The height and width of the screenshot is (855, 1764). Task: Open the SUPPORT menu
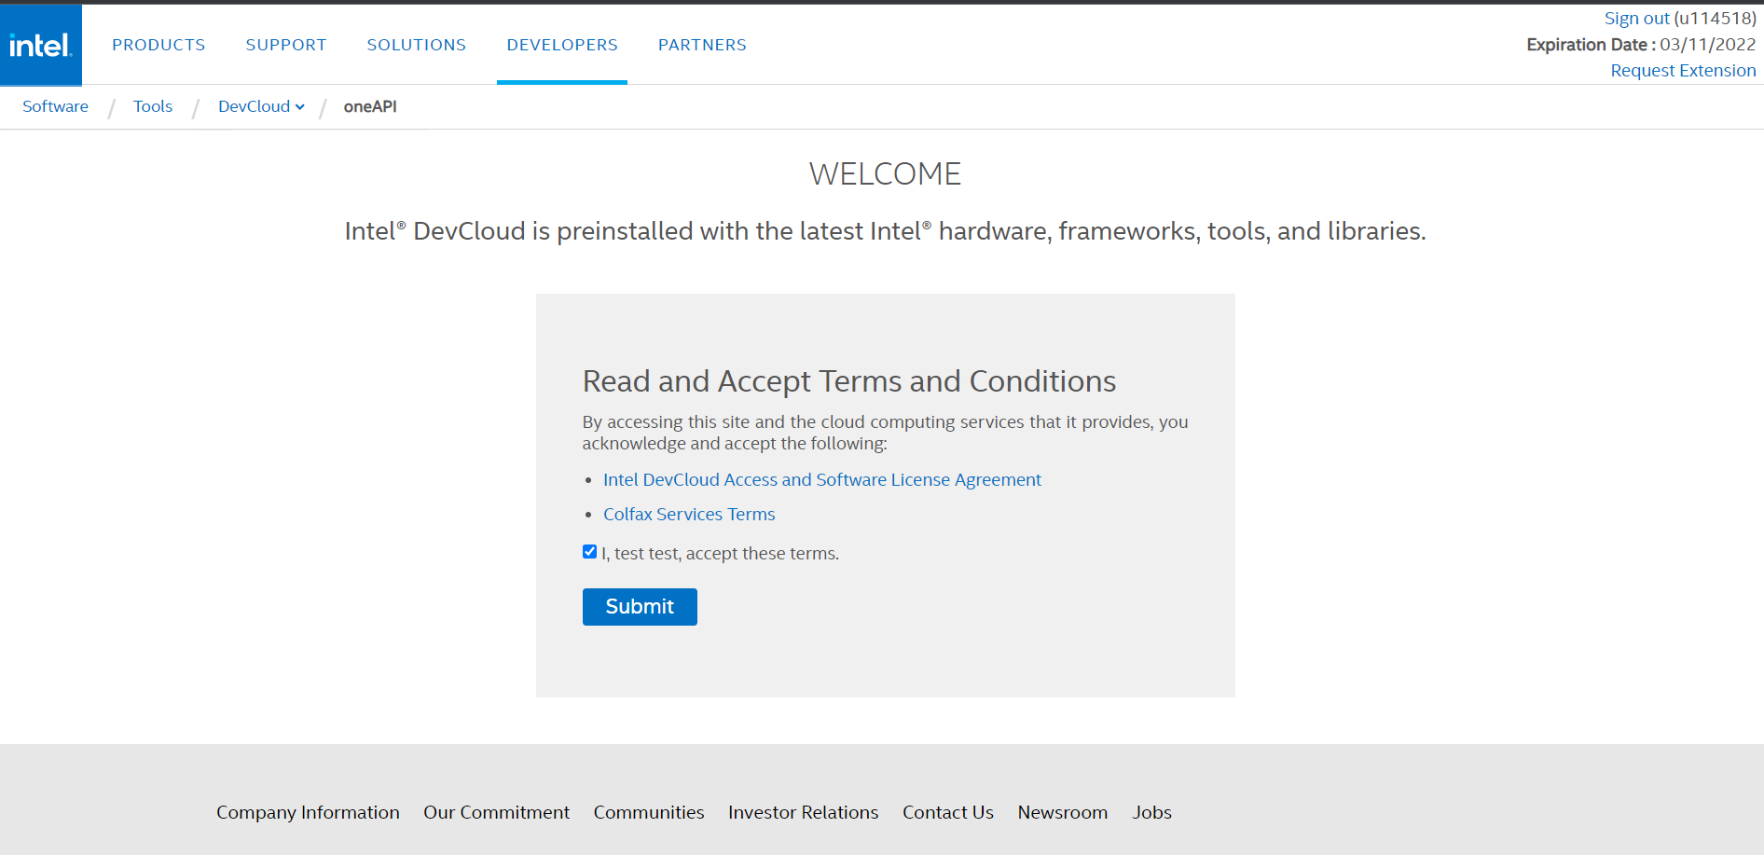point(286,45)
